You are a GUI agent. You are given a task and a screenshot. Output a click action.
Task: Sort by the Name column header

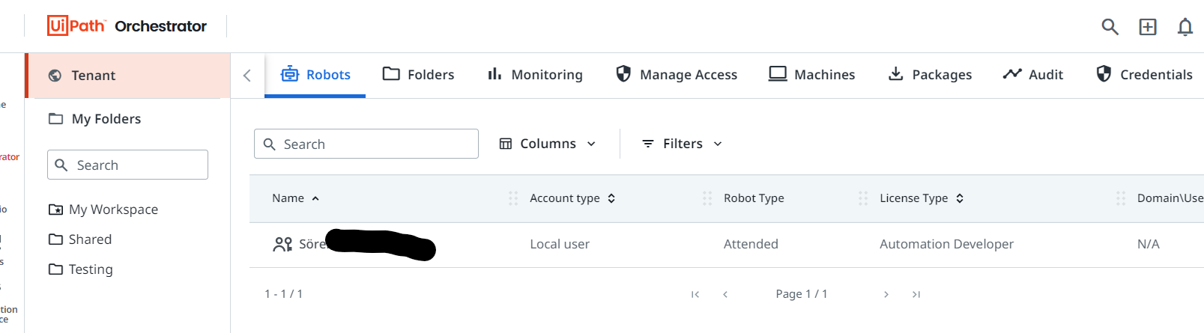click(295, 198)
